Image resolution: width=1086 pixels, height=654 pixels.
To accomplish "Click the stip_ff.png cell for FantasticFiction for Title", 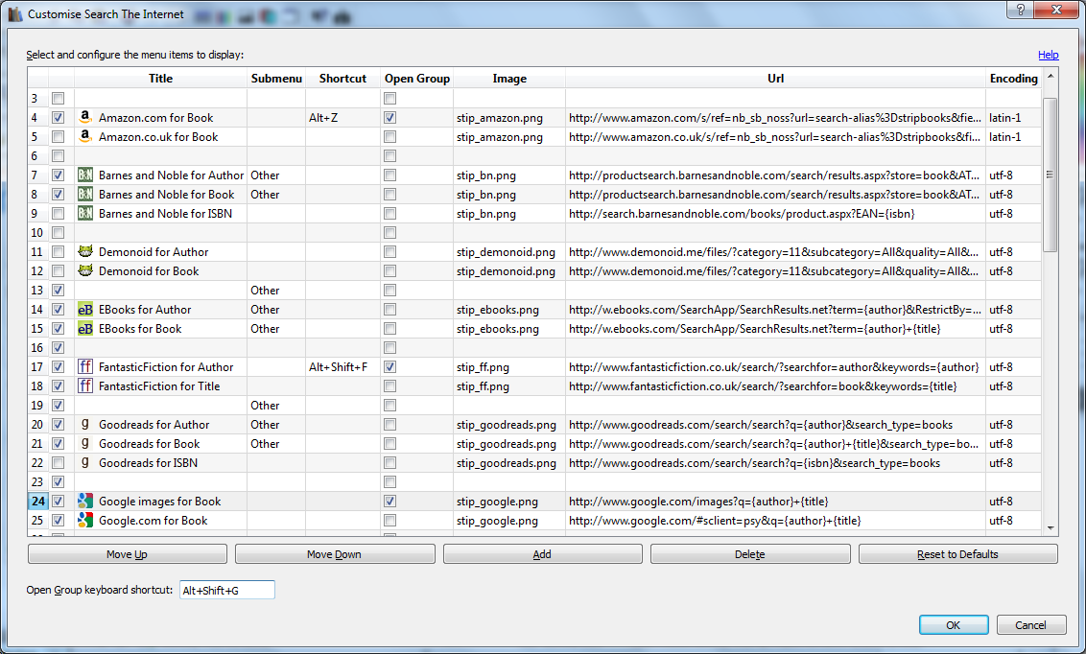I will [x=509, y=386].
